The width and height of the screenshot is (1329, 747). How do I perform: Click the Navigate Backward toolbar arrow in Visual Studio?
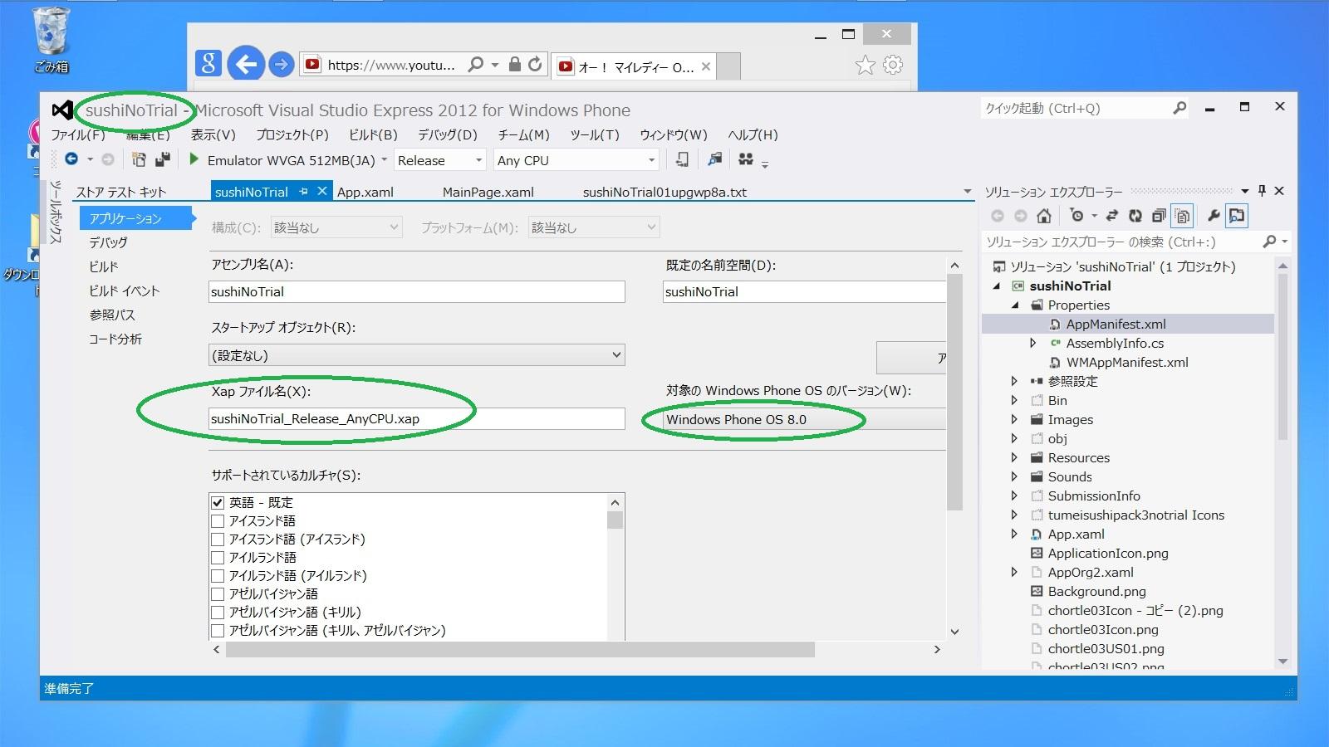point(71,159)
